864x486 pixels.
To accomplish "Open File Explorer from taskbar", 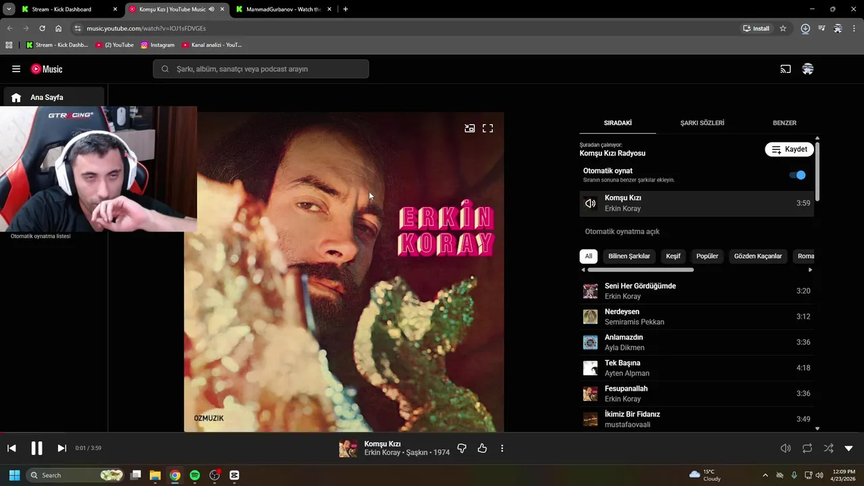I will coord(155,475).
